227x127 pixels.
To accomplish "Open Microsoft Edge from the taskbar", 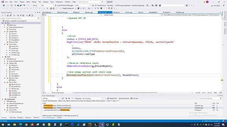I will click(x=21, y=125).
